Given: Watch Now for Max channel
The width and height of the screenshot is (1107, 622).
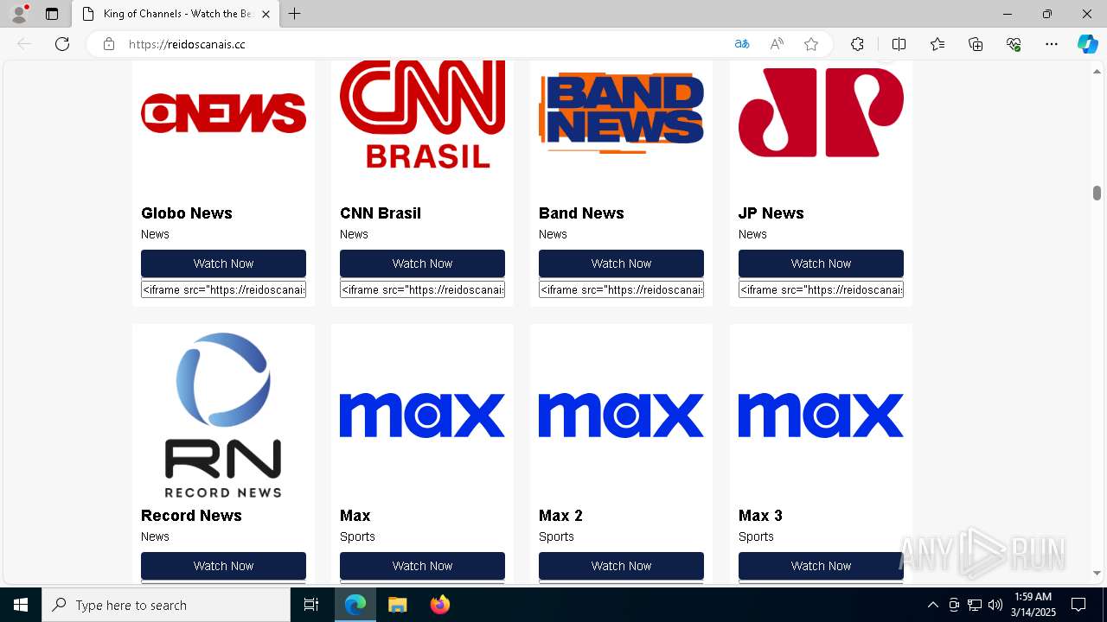Looking at the screenshot, I should (422, 566).
